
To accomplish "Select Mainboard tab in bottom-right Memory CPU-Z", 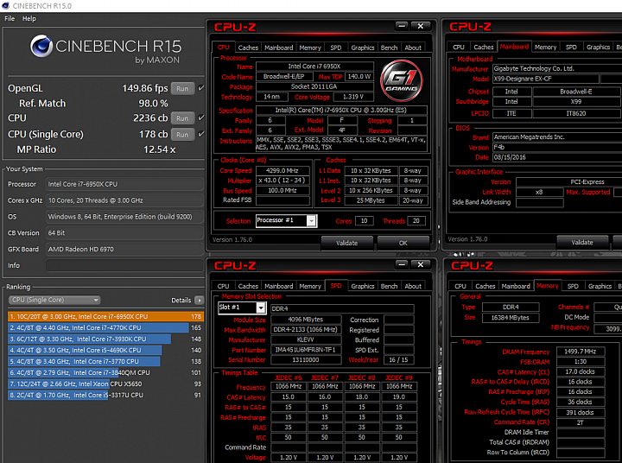I will point(516,286).
